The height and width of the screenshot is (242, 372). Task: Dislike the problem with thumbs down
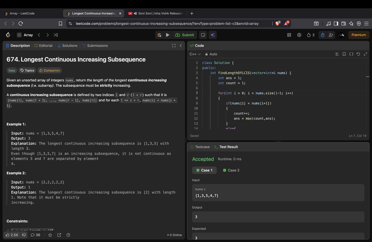24,235
